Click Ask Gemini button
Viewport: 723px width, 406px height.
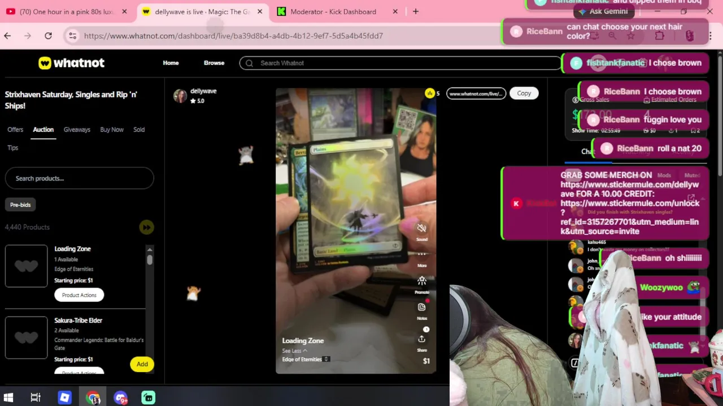tap(604, 11)
